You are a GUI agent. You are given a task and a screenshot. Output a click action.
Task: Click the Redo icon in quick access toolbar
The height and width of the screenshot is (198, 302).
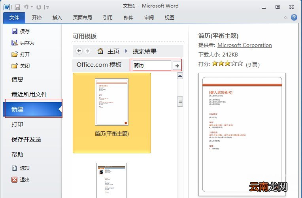click(x=39, y=7)
